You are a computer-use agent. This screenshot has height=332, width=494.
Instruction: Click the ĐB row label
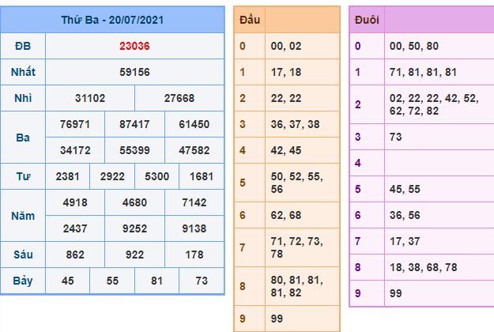(x=23, y=46)
